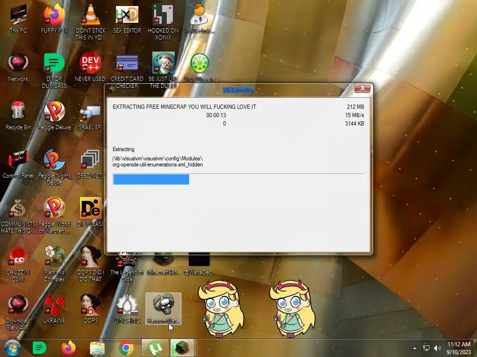Select the D FOR DUMBASS icon
The height and width of the screenshot is (357, 477).
54,71
